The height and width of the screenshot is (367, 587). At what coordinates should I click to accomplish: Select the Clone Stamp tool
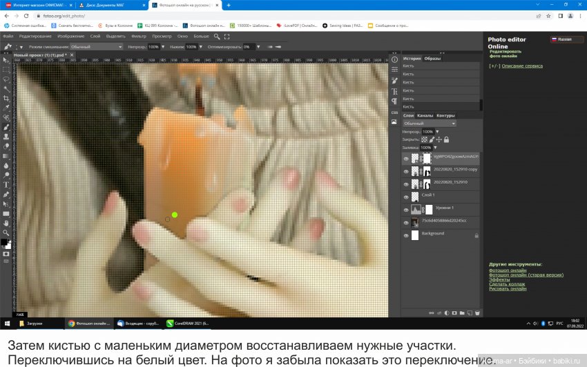tap(6, 137)
